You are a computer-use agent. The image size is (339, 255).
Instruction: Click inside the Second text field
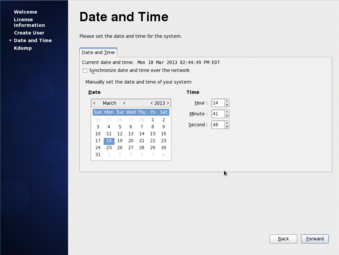tap(218, 125)
